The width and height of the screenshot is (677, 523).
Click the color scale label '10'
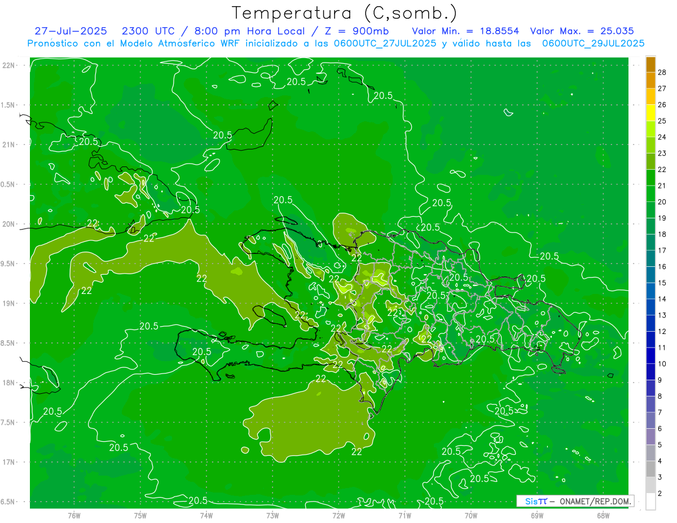[x=662, y=364]
